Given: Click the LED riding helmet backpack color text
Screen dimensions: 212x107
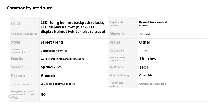Looking at the screenshot, I should pos(73,27).
